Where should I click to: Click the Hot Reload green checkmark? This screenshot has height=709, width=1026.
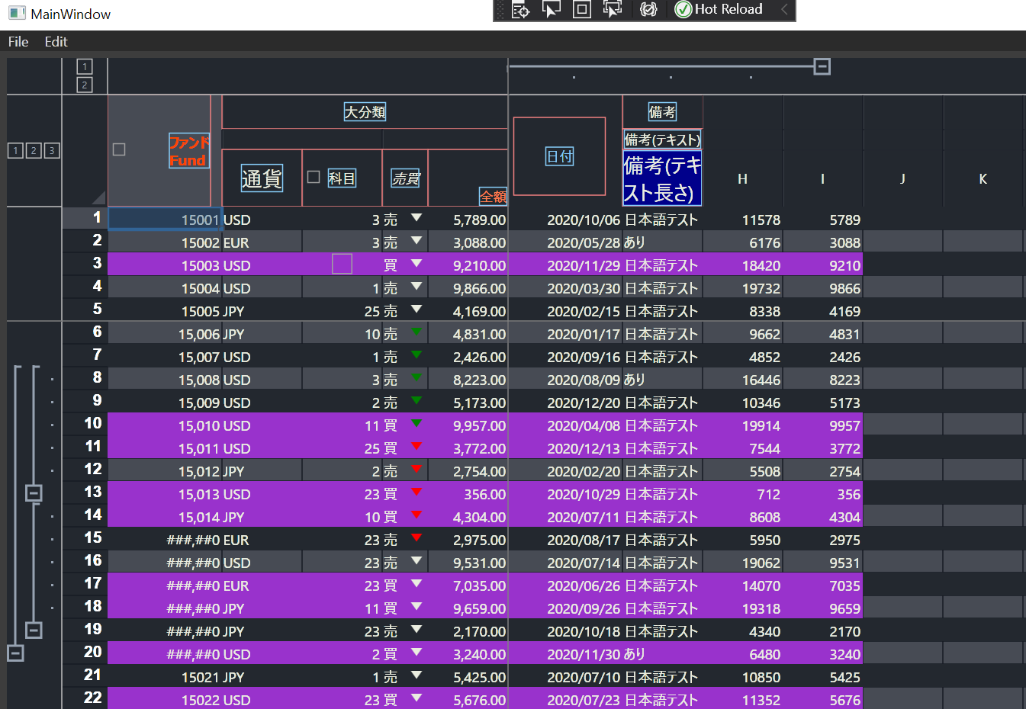(683, 9)
